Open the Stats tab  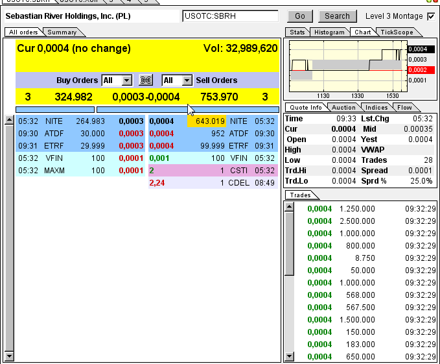[297, 32]
